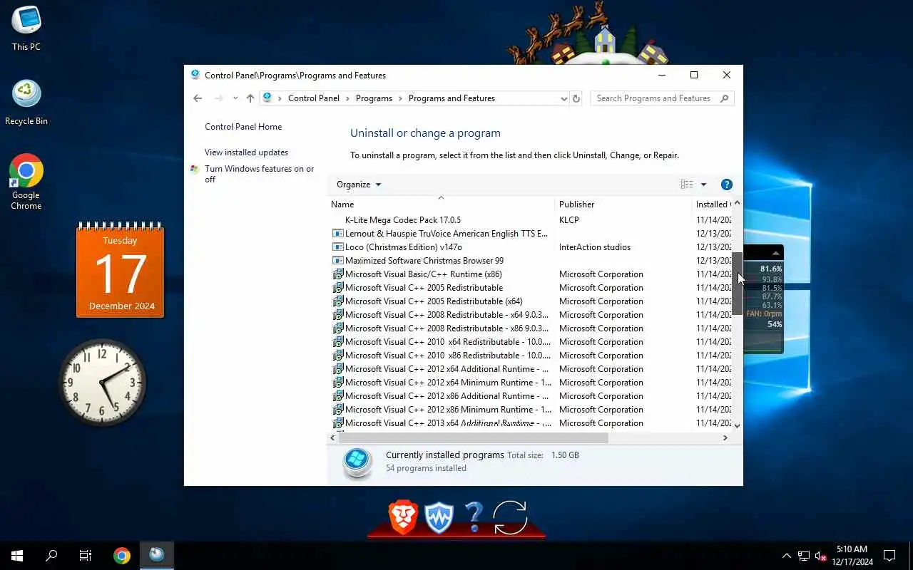Click the Control Panel window title icon
Screen dimensions: 913x570
(x=195, y=75)
